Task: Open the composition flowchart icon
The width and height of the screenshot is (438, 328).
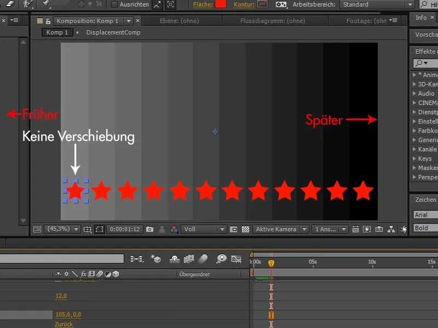Action: (x=391, y=229)
